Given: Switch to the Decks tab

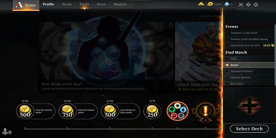Looking at the screenshot, I should coord(67,4).
